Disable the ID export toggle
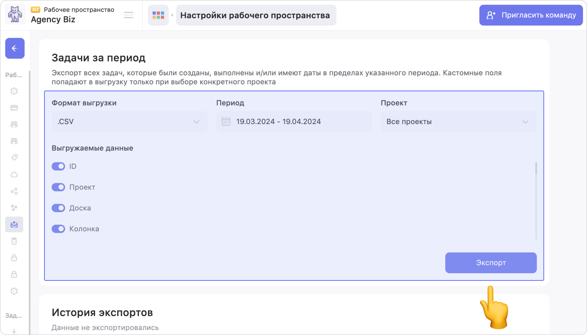 click(x=59, y=166)
